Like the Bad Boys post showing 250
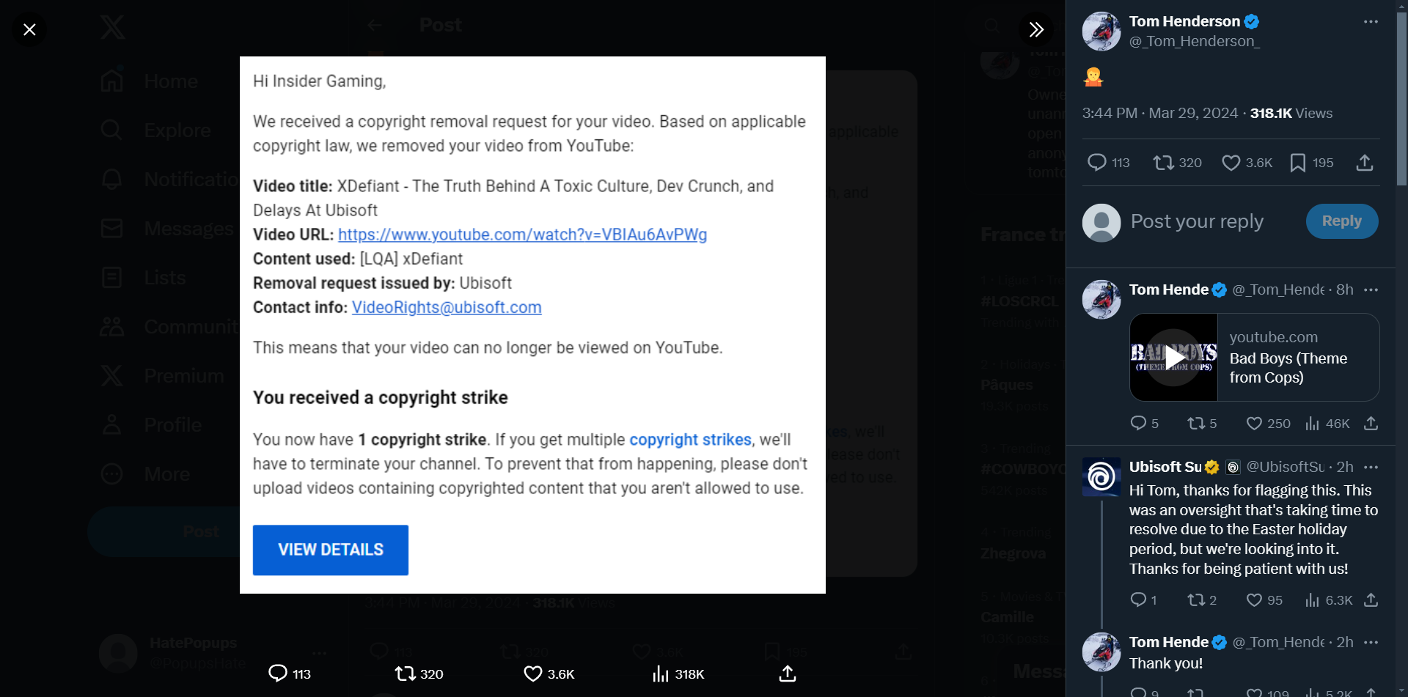 [x=1268, y=424]
